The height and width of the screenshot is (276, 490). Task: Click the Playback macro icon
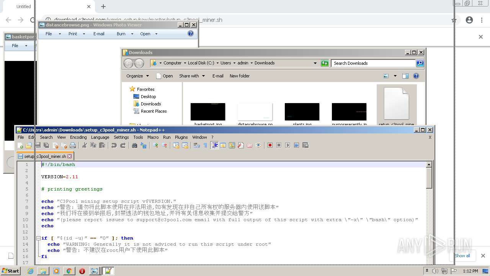point(287,145)
